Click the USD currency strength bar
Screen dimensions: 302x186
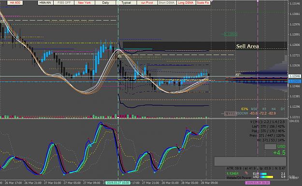(267, 177)
